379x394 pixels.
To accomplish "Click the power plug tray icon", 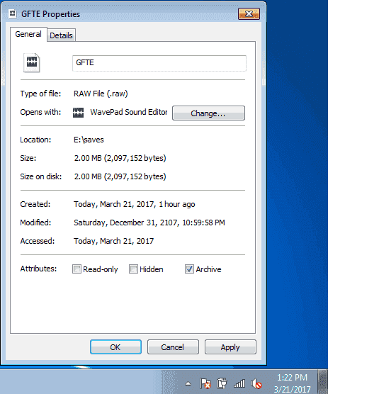I will [222, 383].
